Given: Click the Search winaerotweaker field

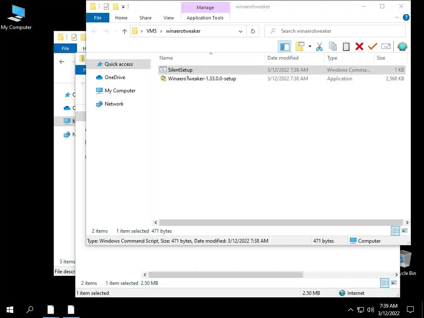Looking at the screenshot, I should (335, 31).
